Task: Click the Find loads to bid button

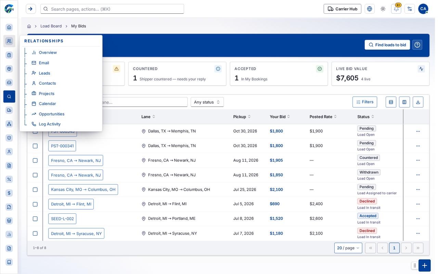Action: [x=387, y=45]
